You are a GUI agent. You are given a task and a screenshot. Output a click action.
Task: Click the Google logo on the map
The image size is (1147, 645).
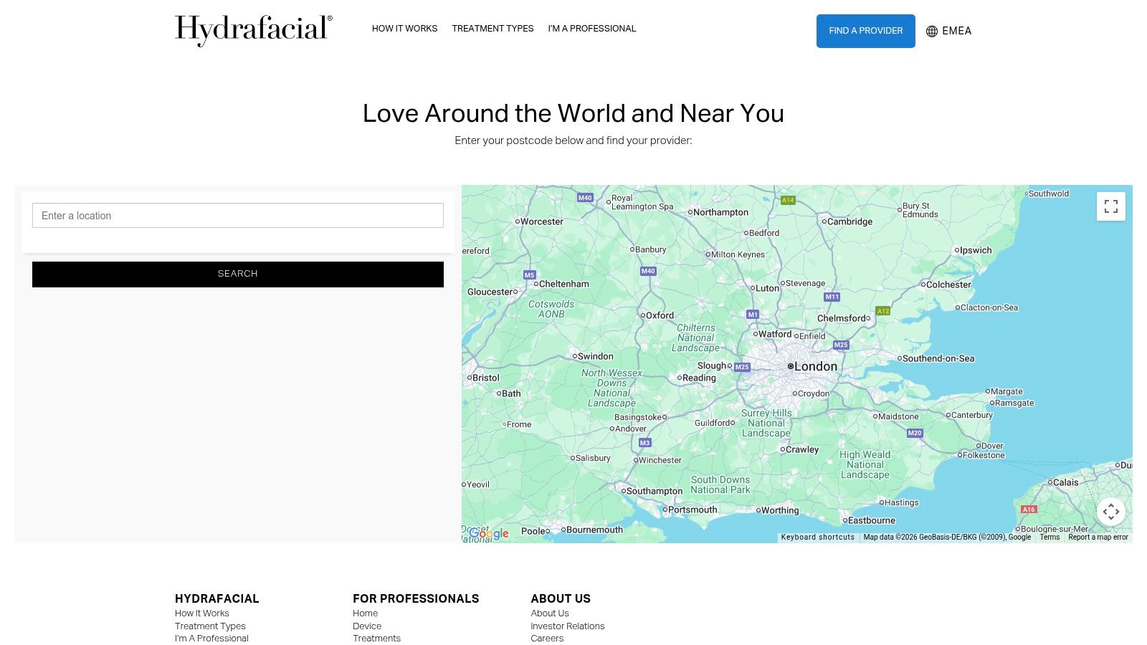[489, 533]
